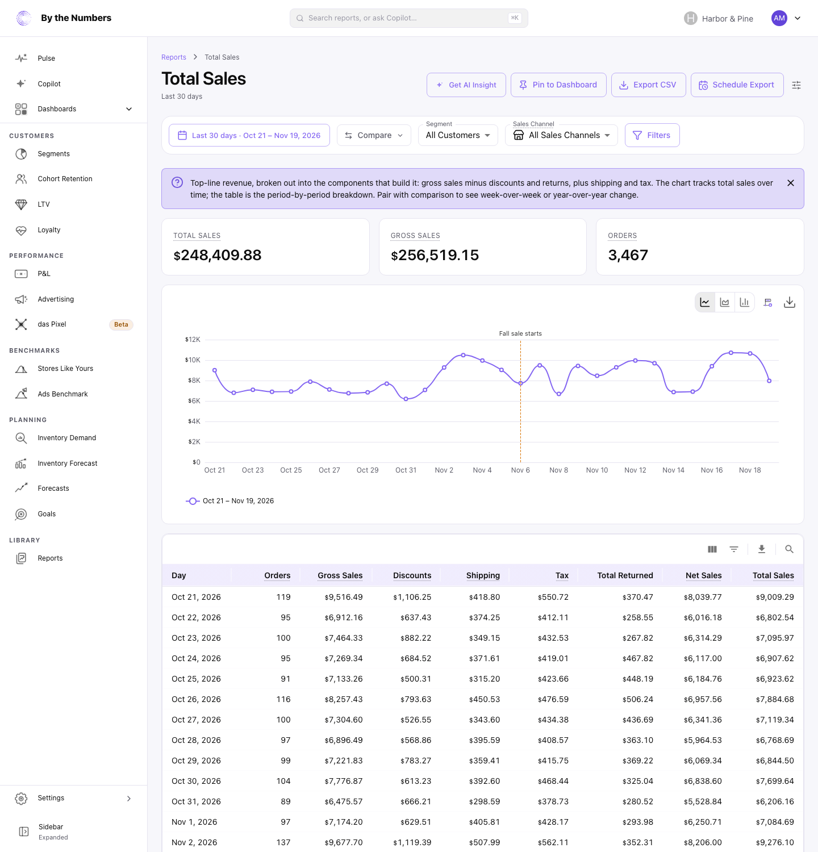Open the Compare dropdown
This screenshot has height=852, width=818.
pos(374,135)
